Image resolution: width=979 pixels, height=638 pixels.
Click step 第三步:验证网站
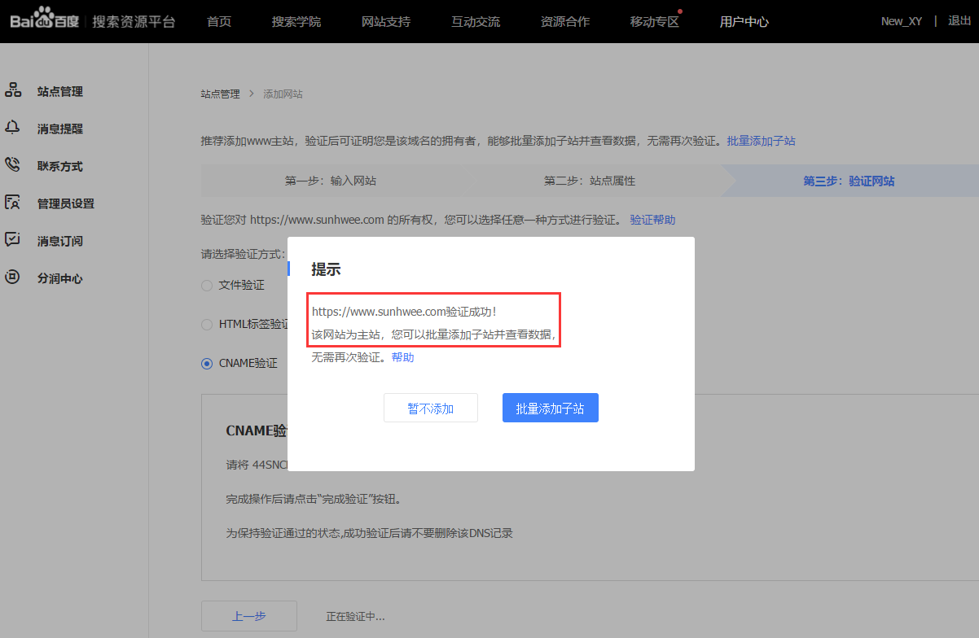pyautogui.click(x=849, y=181)
